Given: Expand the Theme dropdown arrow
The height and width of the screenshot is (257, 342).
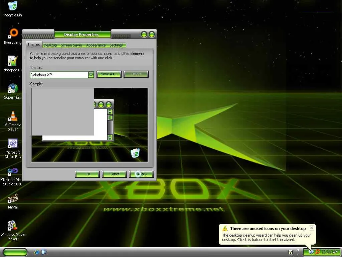Looking at the screenshot, I should point(91,75).
